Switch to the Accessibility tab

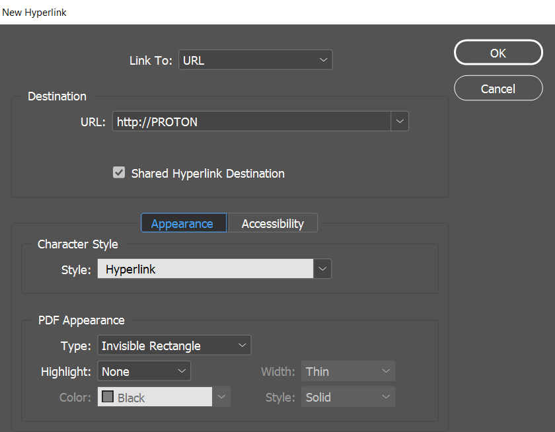coord(272,223)
